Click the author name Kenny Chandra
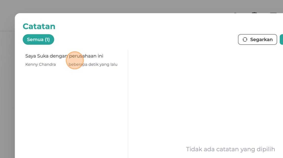Viewport: 283px width, 158px height. 41,64
